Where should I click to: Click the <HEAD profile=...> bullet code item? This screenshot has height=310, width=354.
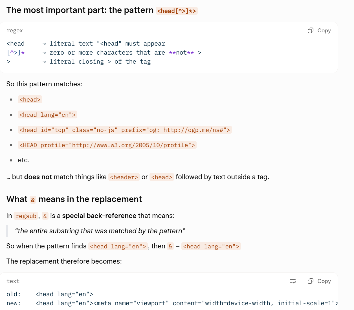click(x=107, y=145)
